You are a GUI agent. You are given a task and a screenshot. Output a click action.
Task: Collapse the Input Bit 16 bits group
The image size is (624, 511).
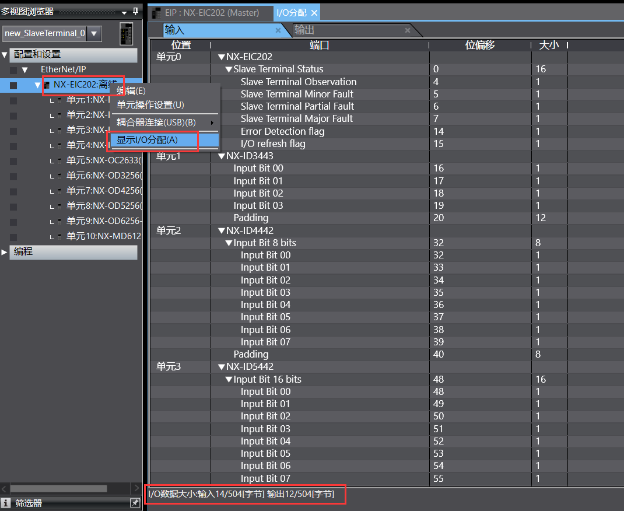(229, 380)
